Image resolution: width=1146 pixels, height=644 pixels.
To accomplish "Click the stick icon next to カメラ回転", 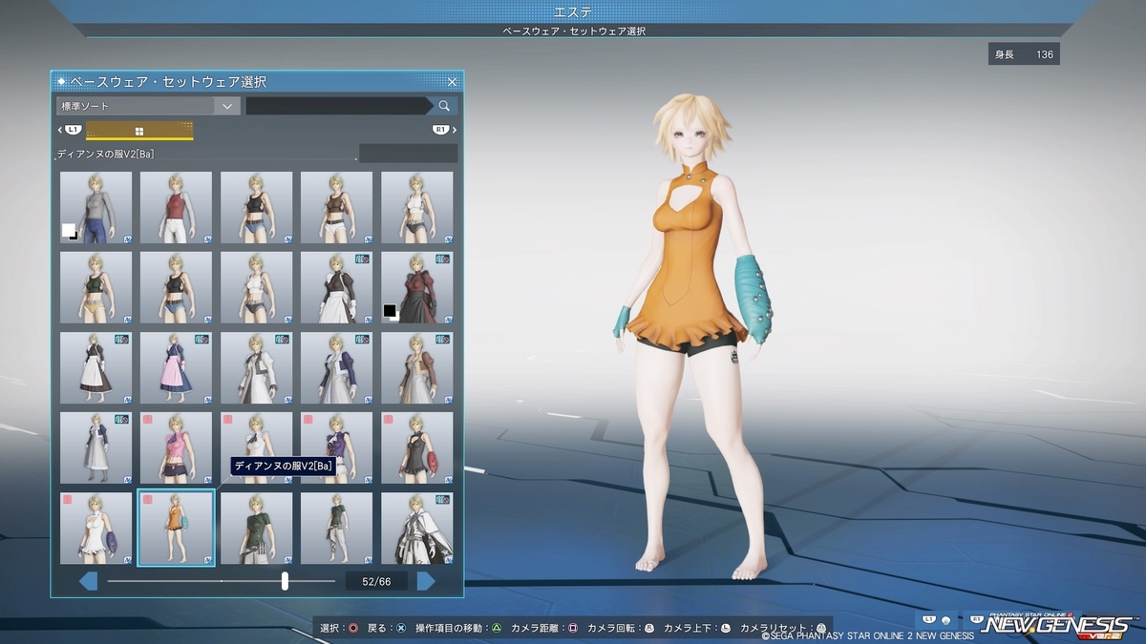I will [649, 629].
